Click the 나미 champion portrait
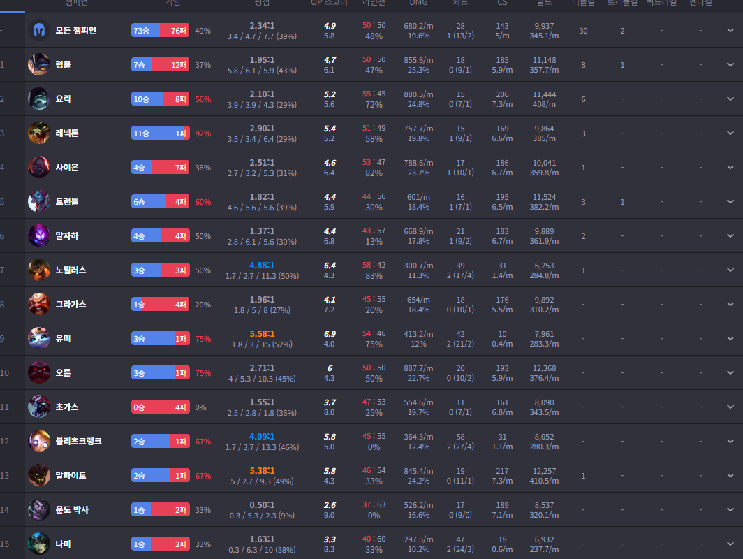This screenshot has height=559, width=743. pyautogui.click(x=38, y=544)
